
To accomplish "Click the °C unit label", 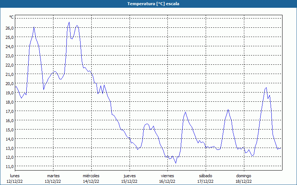I will (12, 17).
